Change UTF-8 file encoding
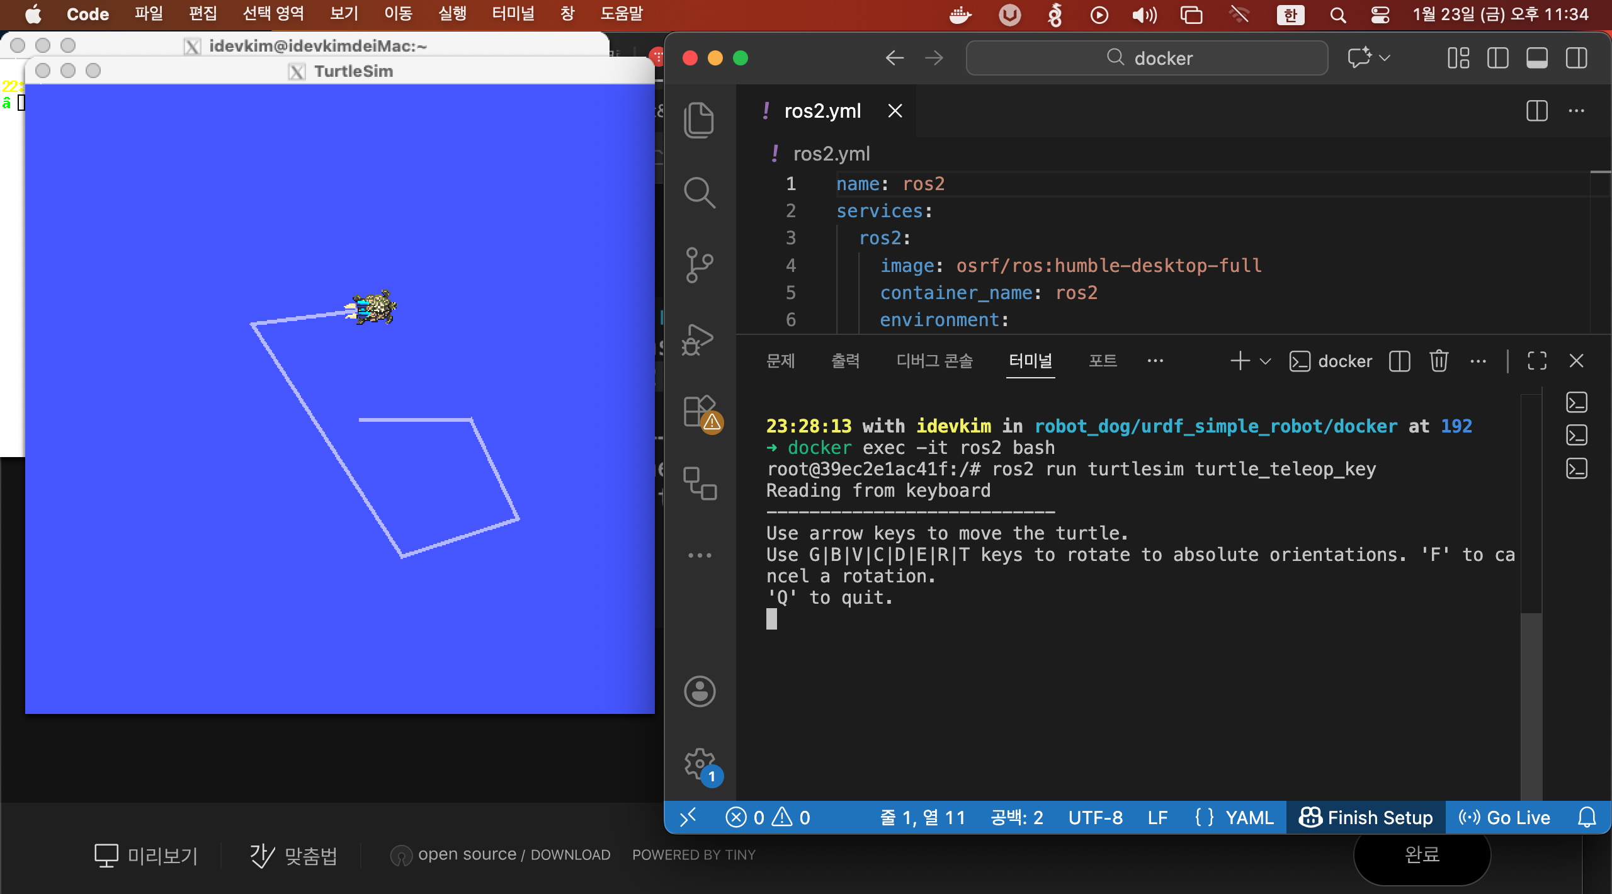The height and width of the screenshot is (894, 1612). tap(1096, 817)
